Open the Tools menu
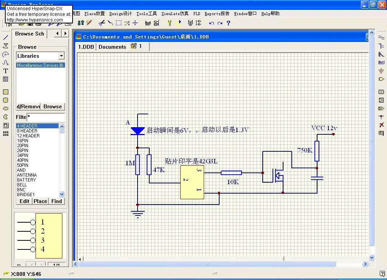This screenshot has width=387, height=280. point(147,14)
